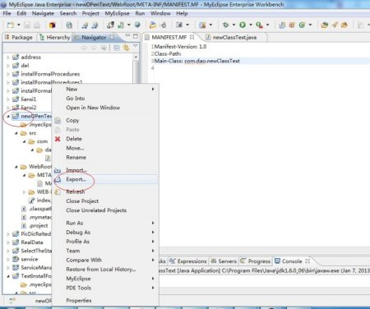Image resolution: width=370 pixels, height=309 pixels.
Task: Click the Save toolbar icon
Action: (27, 25)
